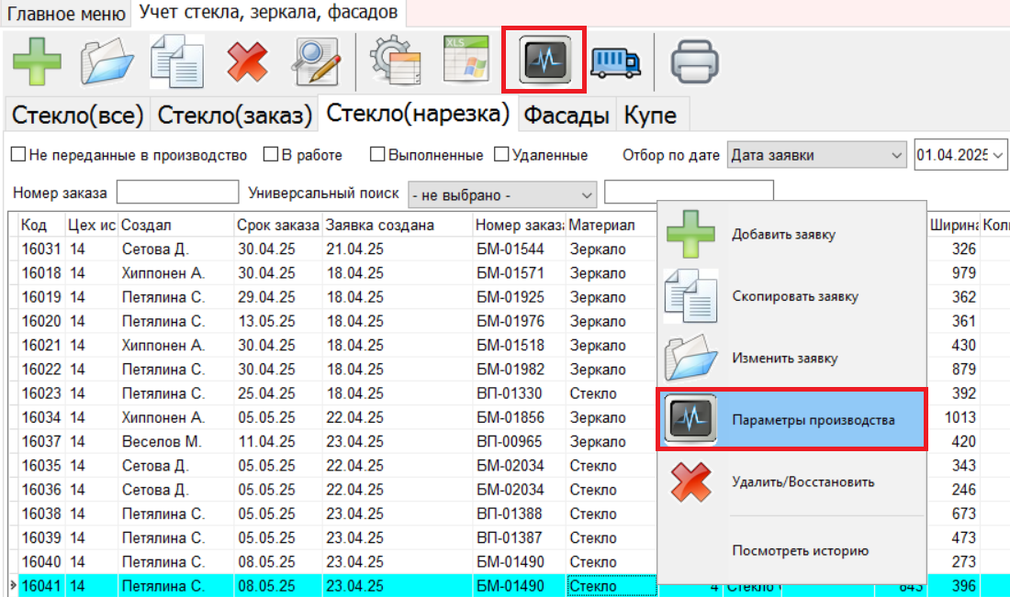This screenshot has width=1010, height=597.
Task: Click the 'Номер заказа' input field
Action: click(177, 193)
